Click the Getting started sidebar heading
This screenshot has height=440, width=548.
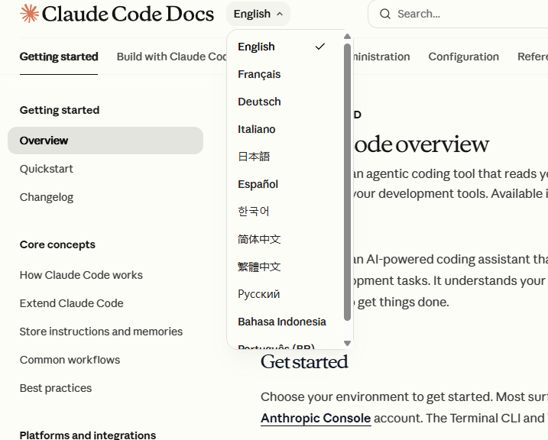(60, 110)
